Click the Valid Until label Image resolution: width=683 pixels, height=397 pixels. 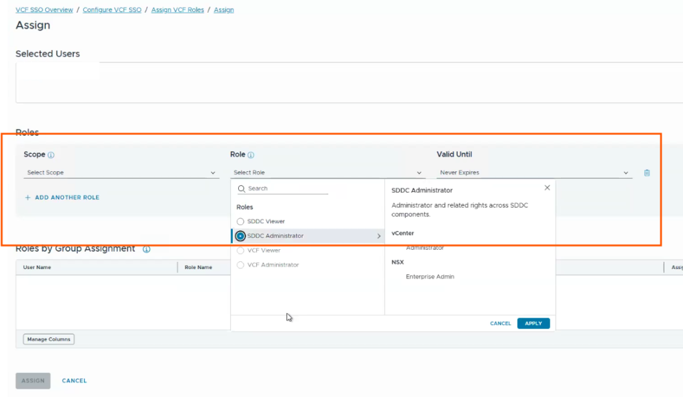(x=454, y=155)
